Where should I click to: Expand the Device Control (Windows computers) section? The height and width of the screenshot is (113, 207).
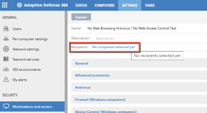139,110
